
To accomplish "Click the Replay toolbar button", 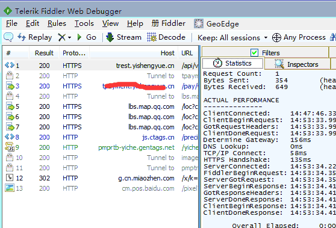I will [x=35, y=37].
